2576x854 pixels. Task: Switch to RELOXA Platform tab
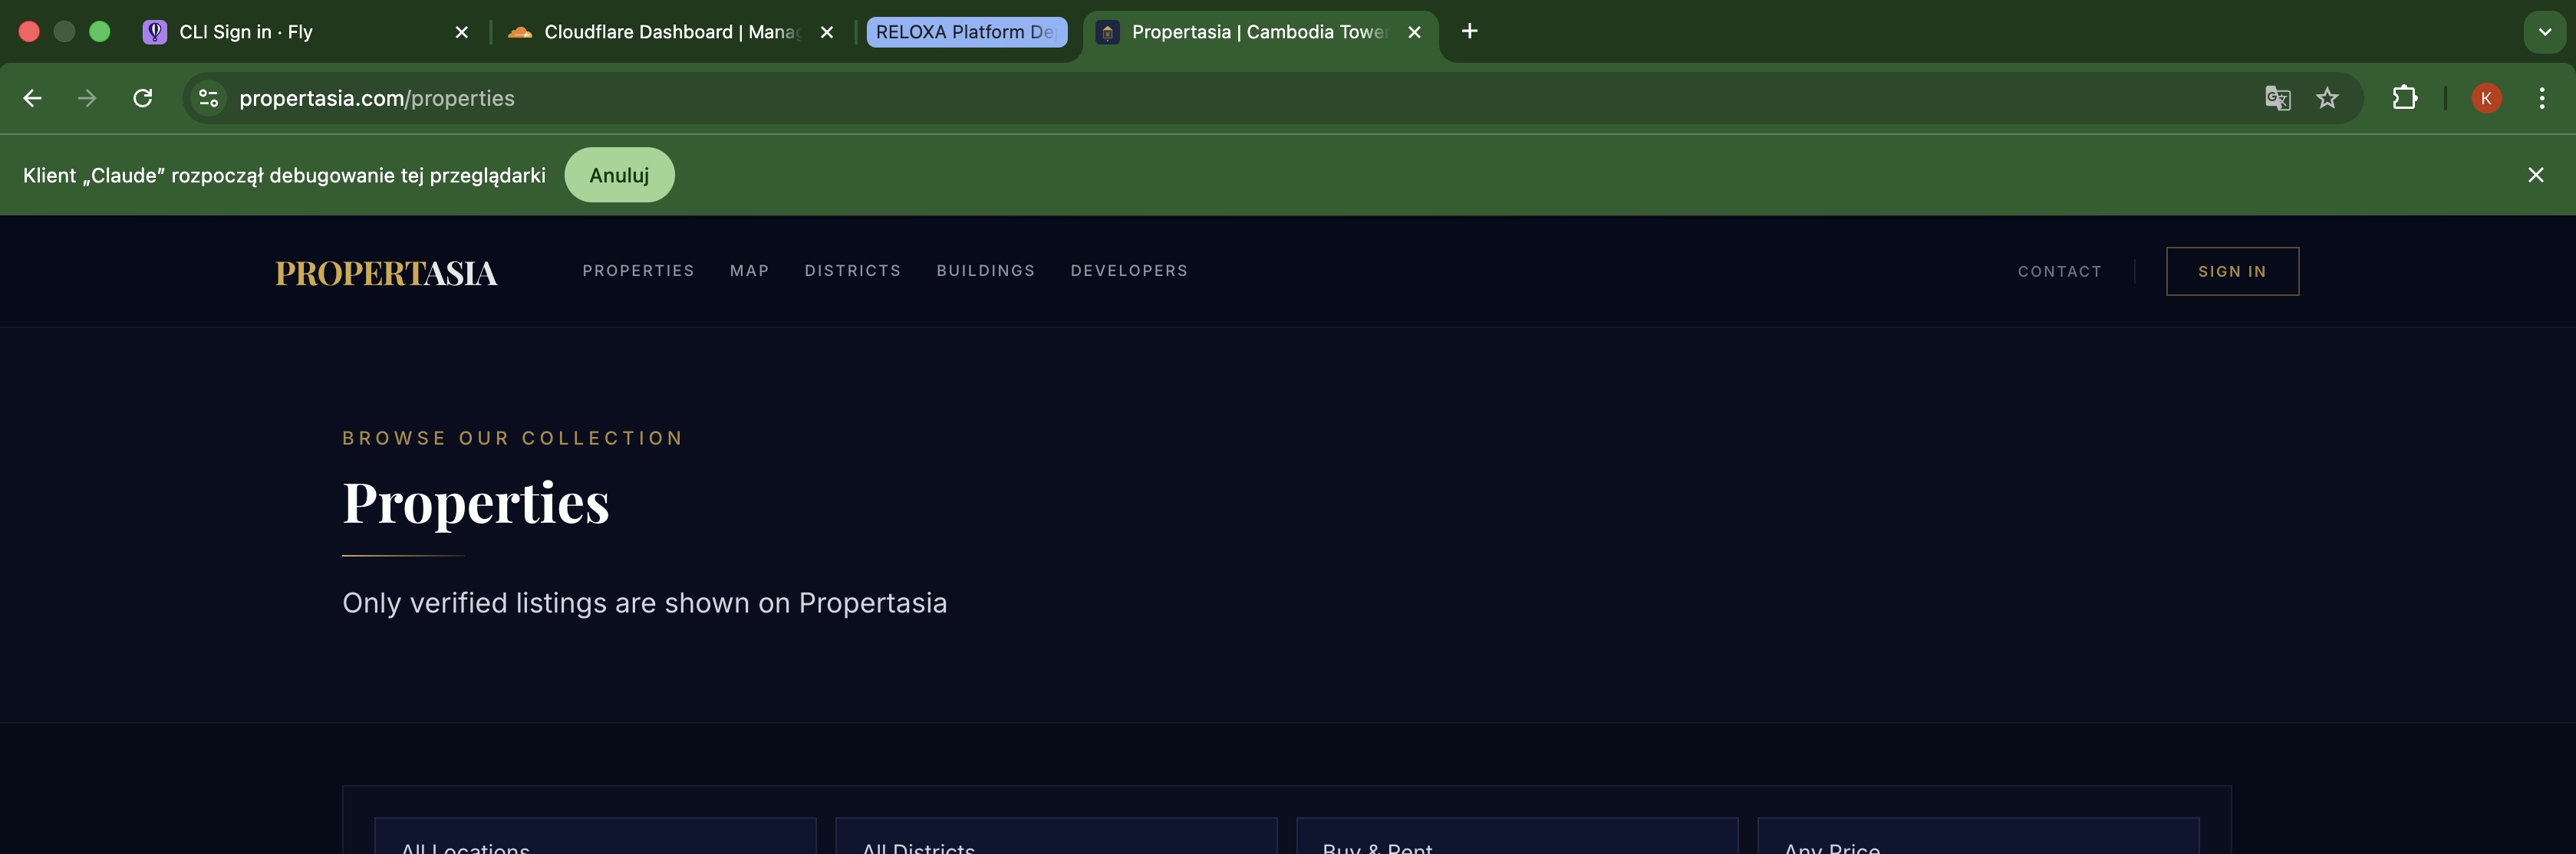[965, 32]
